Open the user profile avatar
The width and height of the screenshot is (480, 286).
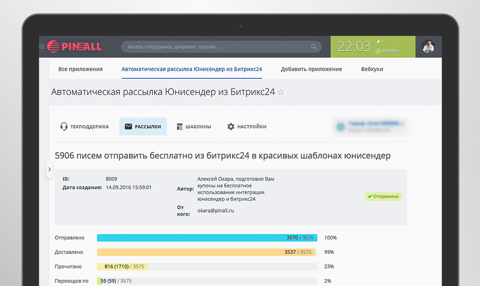(428, 47)
